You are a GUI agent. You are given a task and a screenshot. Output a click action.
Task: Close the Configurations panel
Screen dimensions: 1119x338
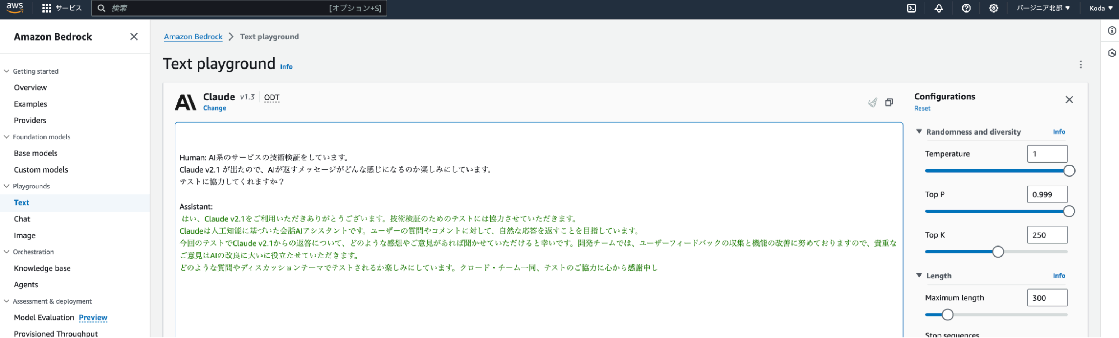tap(1069, 100)
